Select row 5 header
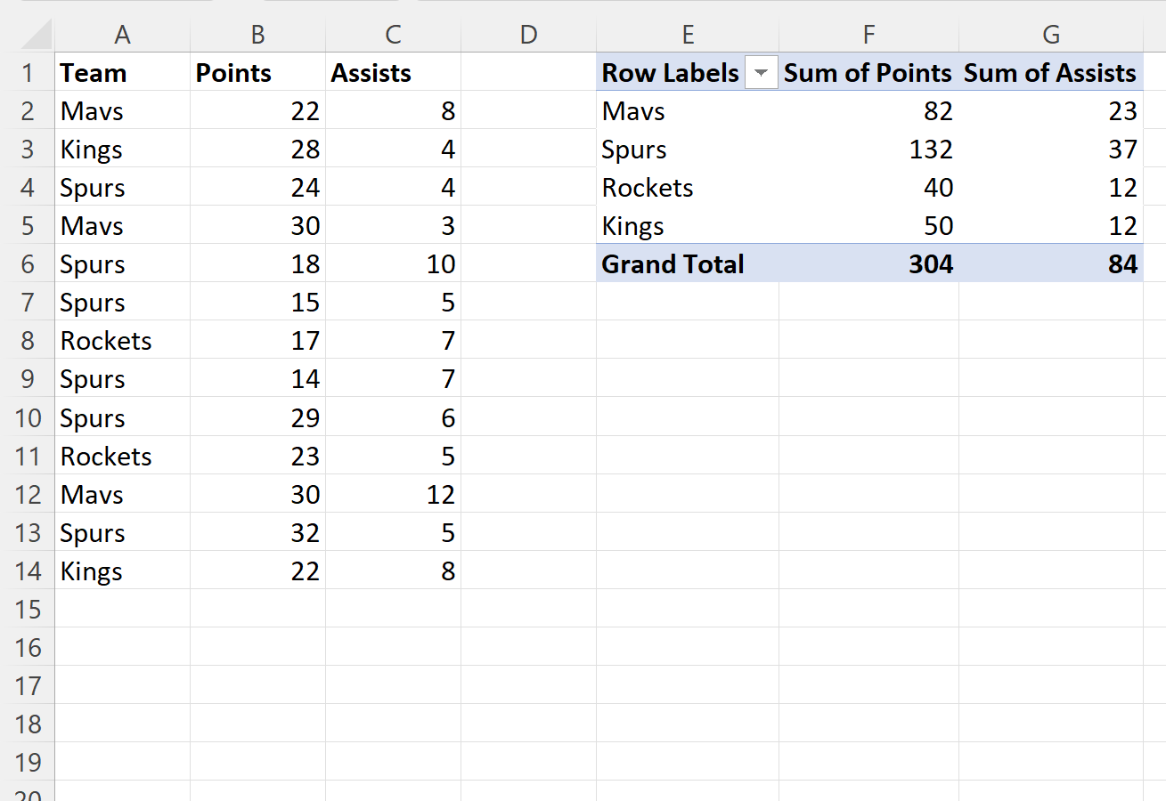 point(29,225)
